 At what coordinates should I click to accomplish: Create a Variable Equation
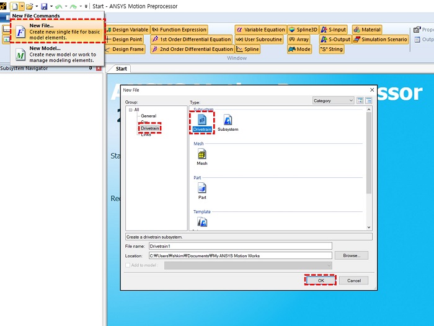pos(260,30)
